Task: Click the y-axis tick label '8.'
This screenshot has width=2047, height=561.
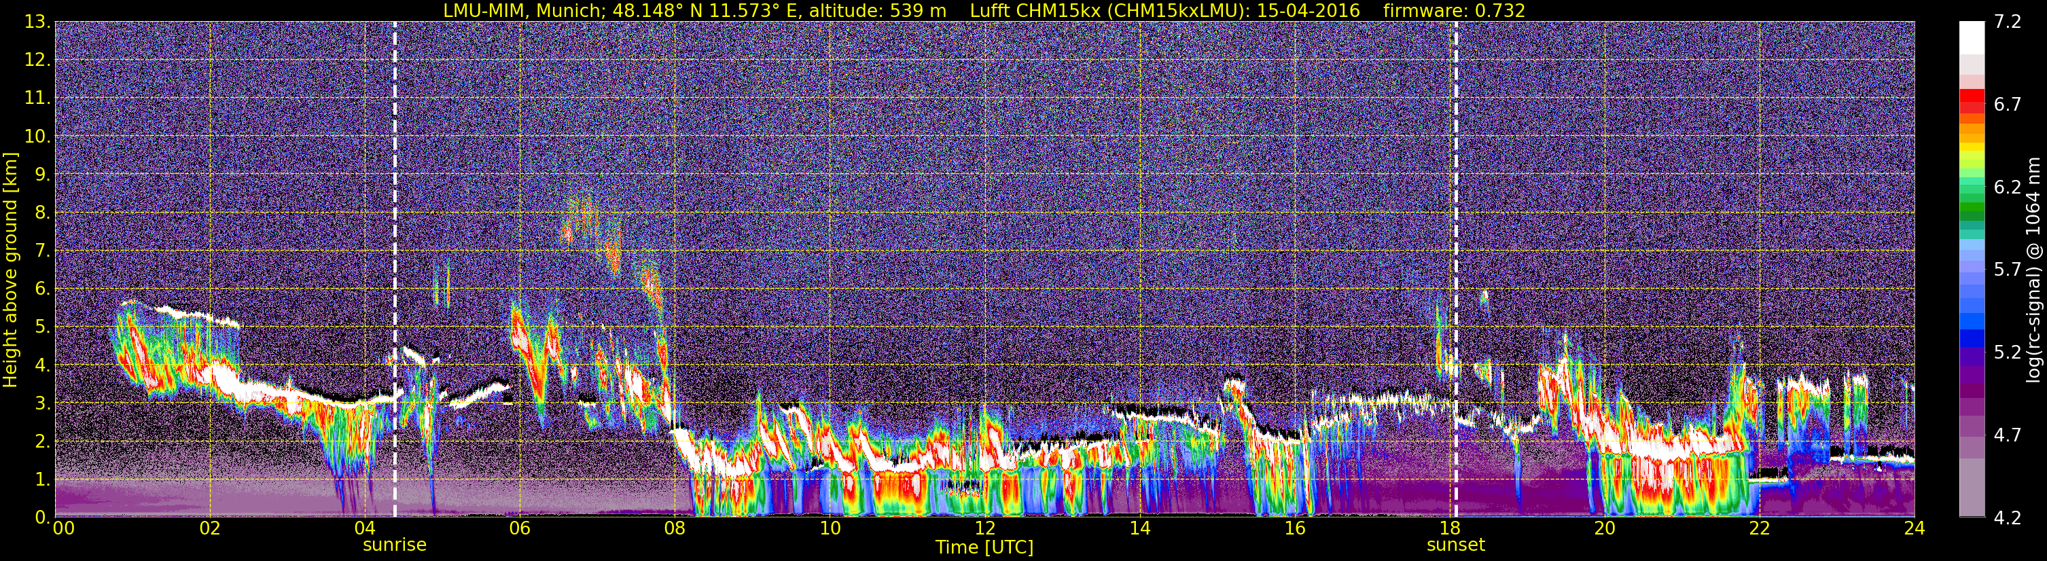Action: pyautogui.click(x=41, y=212)
